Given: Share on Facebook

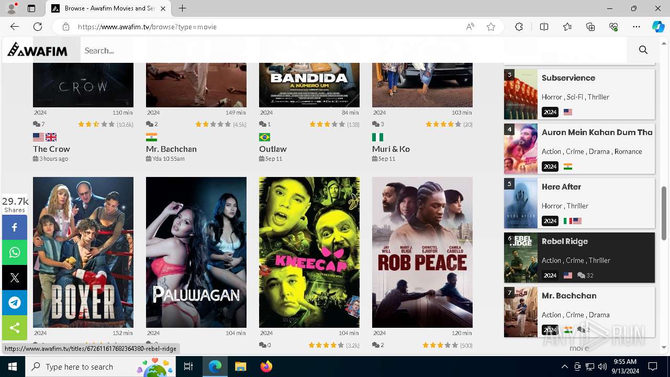Looking at the screenshot, I should click(x=15, y=227).
